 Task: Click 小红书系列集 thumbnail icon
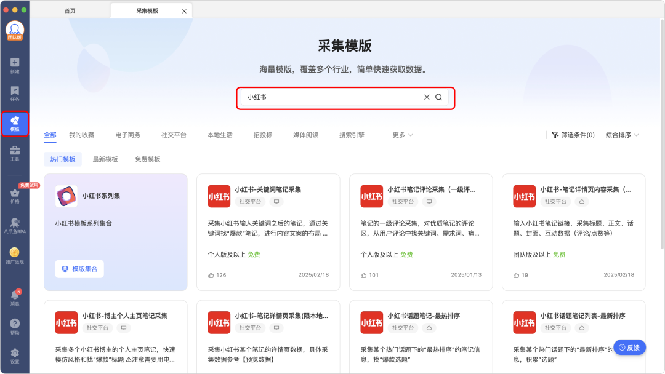tap(66, 196)
